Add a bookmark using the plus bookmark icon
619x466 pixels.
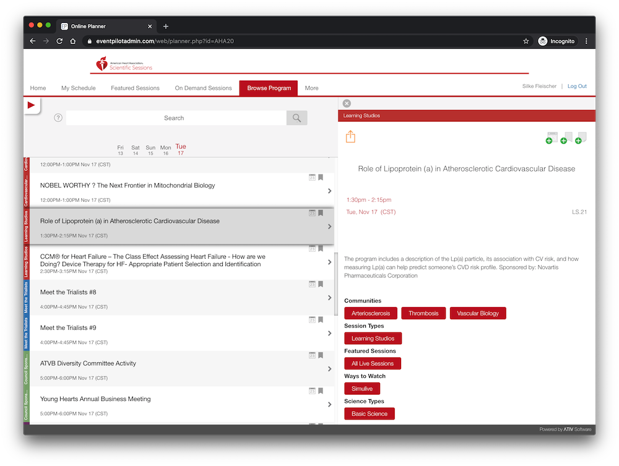point(566,138)
